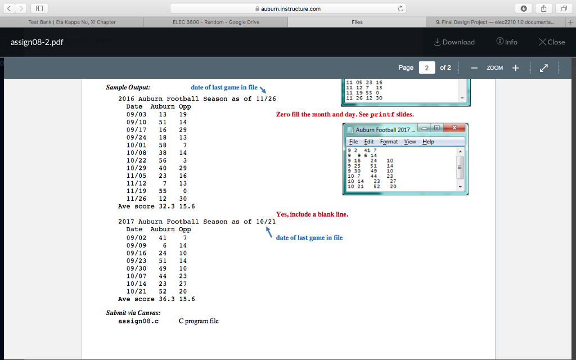
Task: Open a new tab with plus icon
Action: click(x=570, y=22)
